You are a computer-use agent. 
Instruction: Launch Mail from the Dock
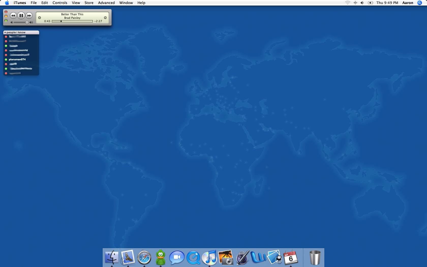pyautogui.click(x=128, y=257)
